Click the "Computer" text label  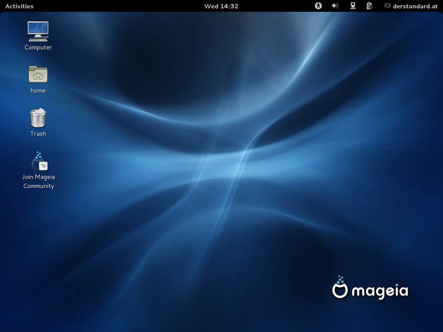point(38,48)
